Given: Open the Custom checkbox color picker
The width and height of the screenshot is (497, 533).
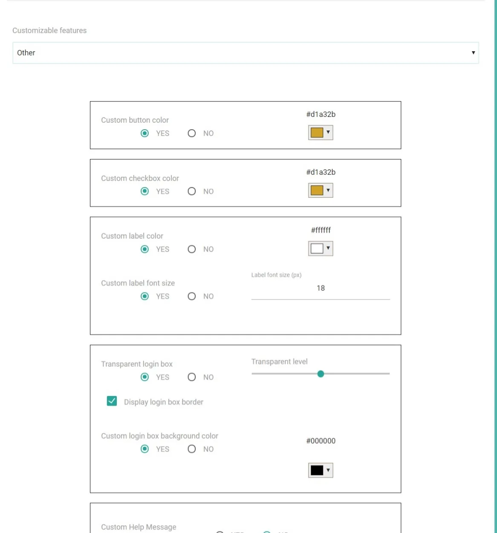Looking at the screenshot, I should pyautogui.click(x=321, y=190).
